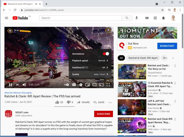Toggle autoplay switch in player controls
The image size is (184, 137).
point(67,84)
